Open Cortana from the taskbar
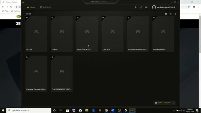The image size is (201, 113). coord(54,110)
